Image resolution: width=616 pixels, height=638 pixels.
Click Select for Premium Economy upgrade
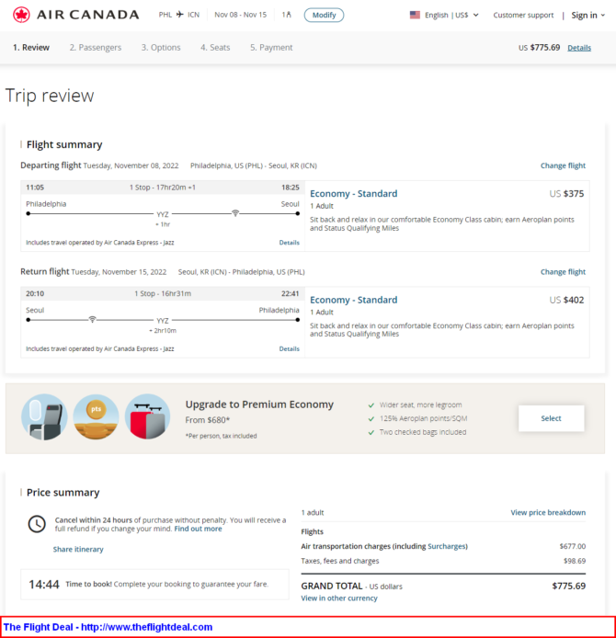coord(552,418)
